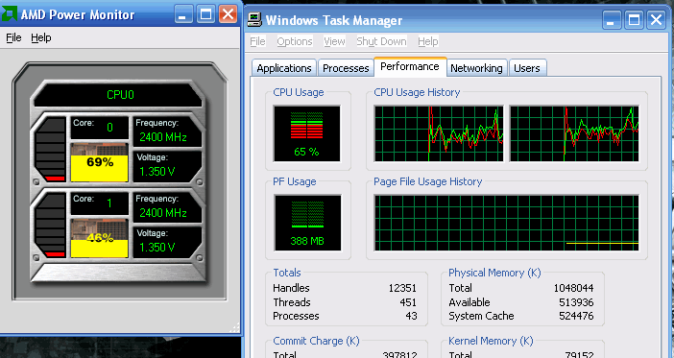Image resolution: width=674 pixels, height=358 pixels.
Task: Click the core 0 voltage readout 1.350 V
Action: [x=167, y=166]
